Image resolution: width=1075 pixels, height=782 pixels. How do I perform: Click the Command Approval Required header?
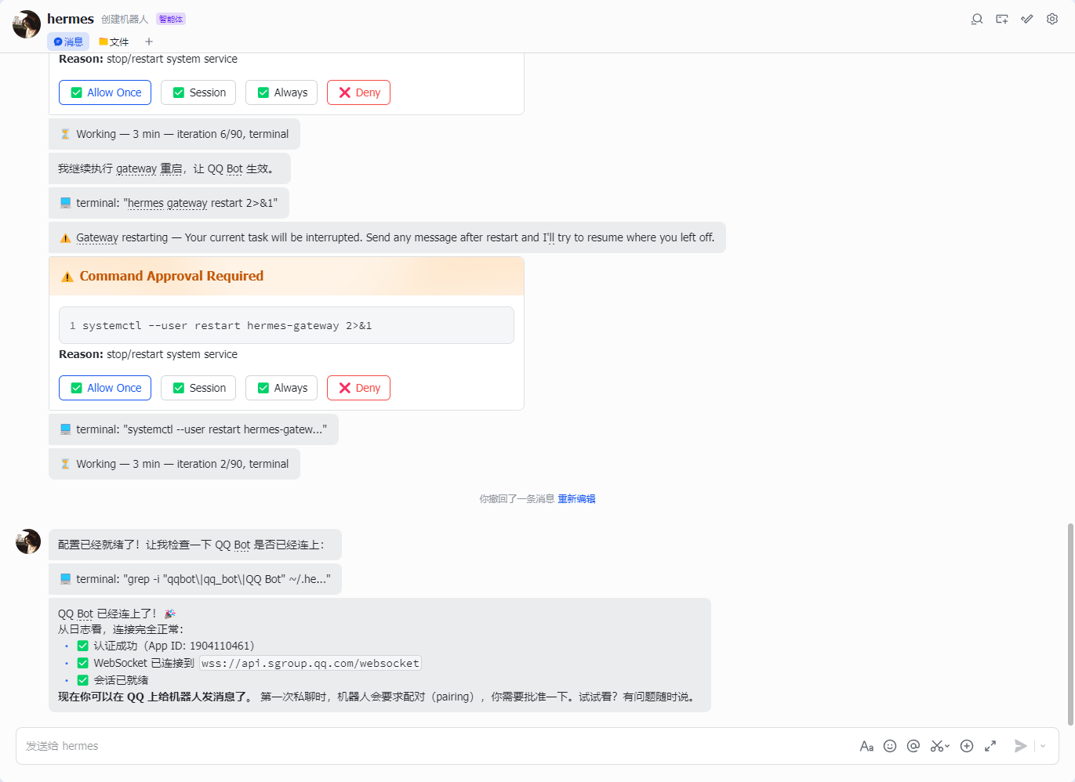coord(286,276)
